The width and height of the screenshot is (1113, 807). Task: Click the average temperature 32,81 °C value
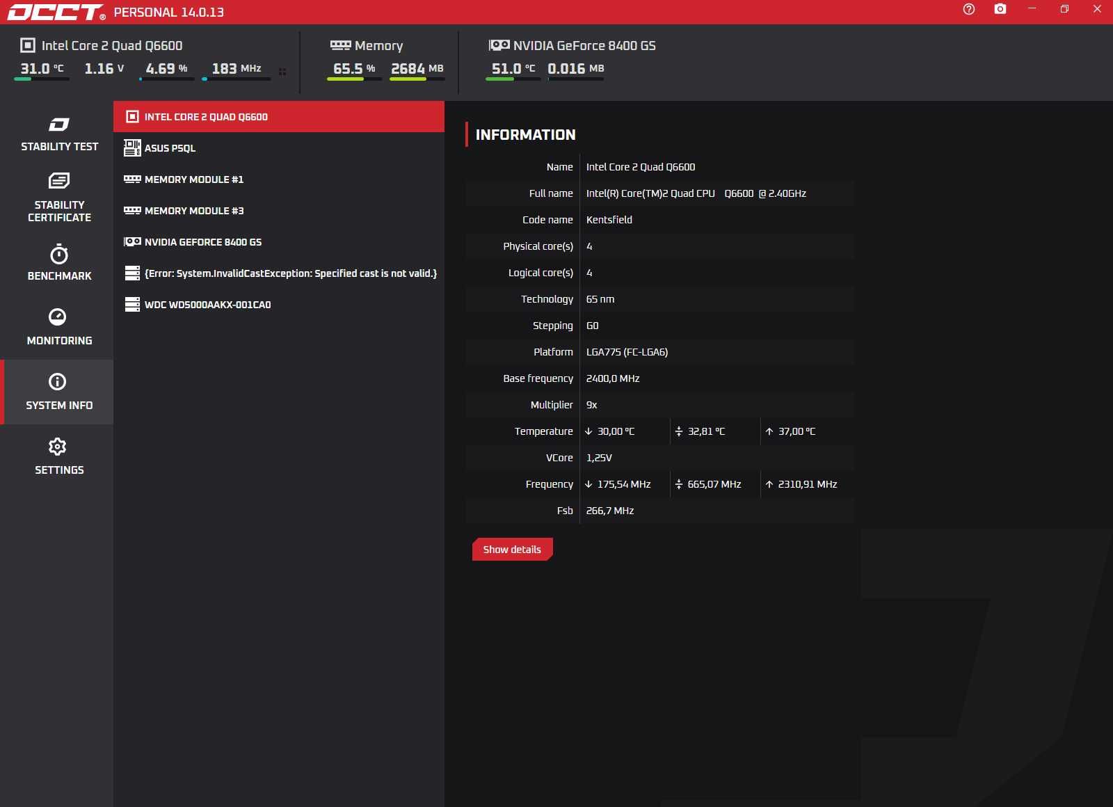tap(706, 431)
